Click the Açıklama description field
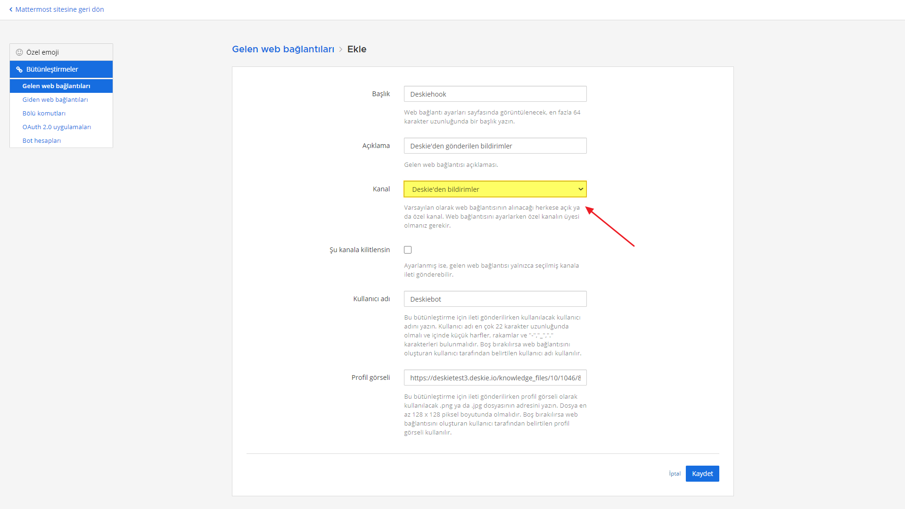The width and height of the screenshot is (905, 509). coord(495,146)
